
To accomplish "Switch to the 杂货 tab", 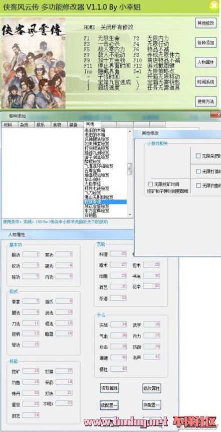I will pyautogui.click(x=26, y=125).
